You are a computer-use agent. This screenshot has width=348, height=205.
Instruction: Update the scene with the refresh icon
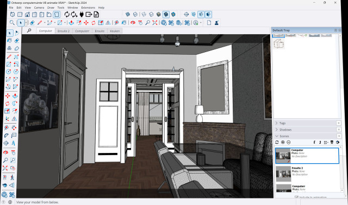(277, 142)
